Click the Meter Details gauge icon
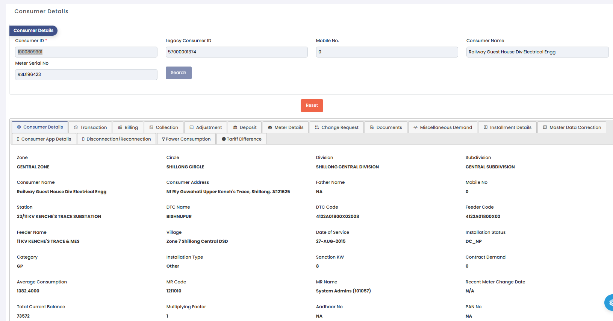The height and width of the screenshot is (321, 613). click(270, 127)
